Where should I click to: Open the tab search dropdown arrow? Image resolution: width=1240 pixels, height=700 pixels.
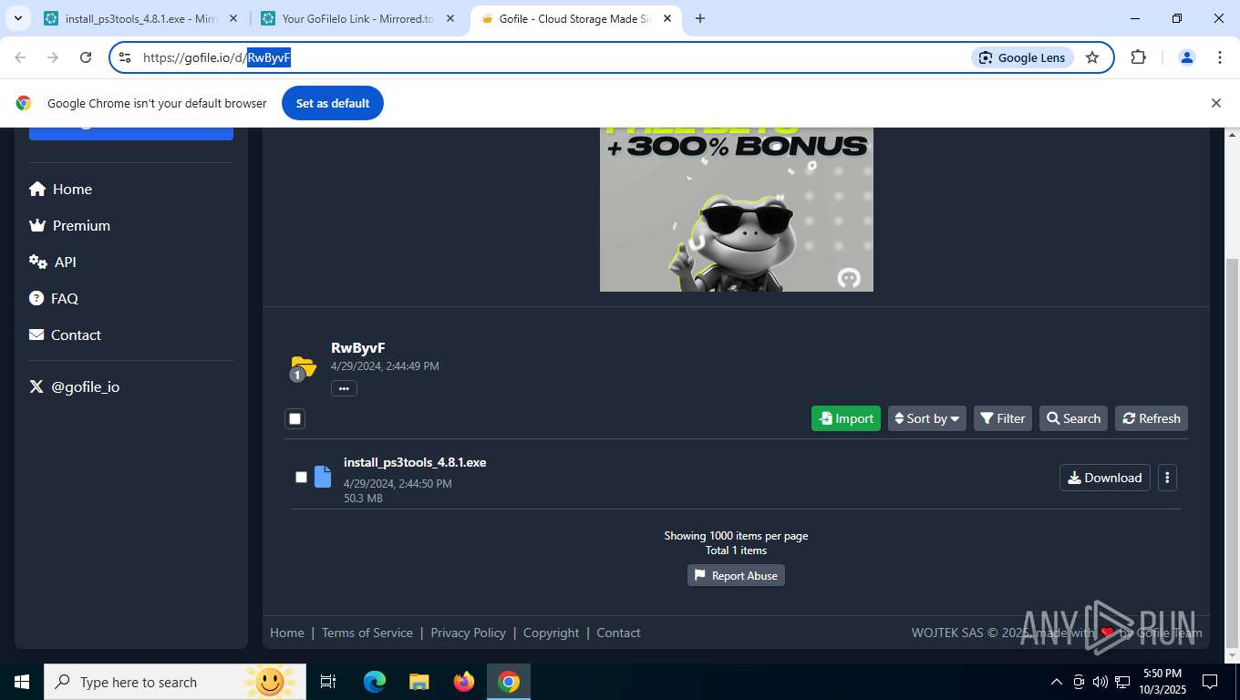coord(17,18)
